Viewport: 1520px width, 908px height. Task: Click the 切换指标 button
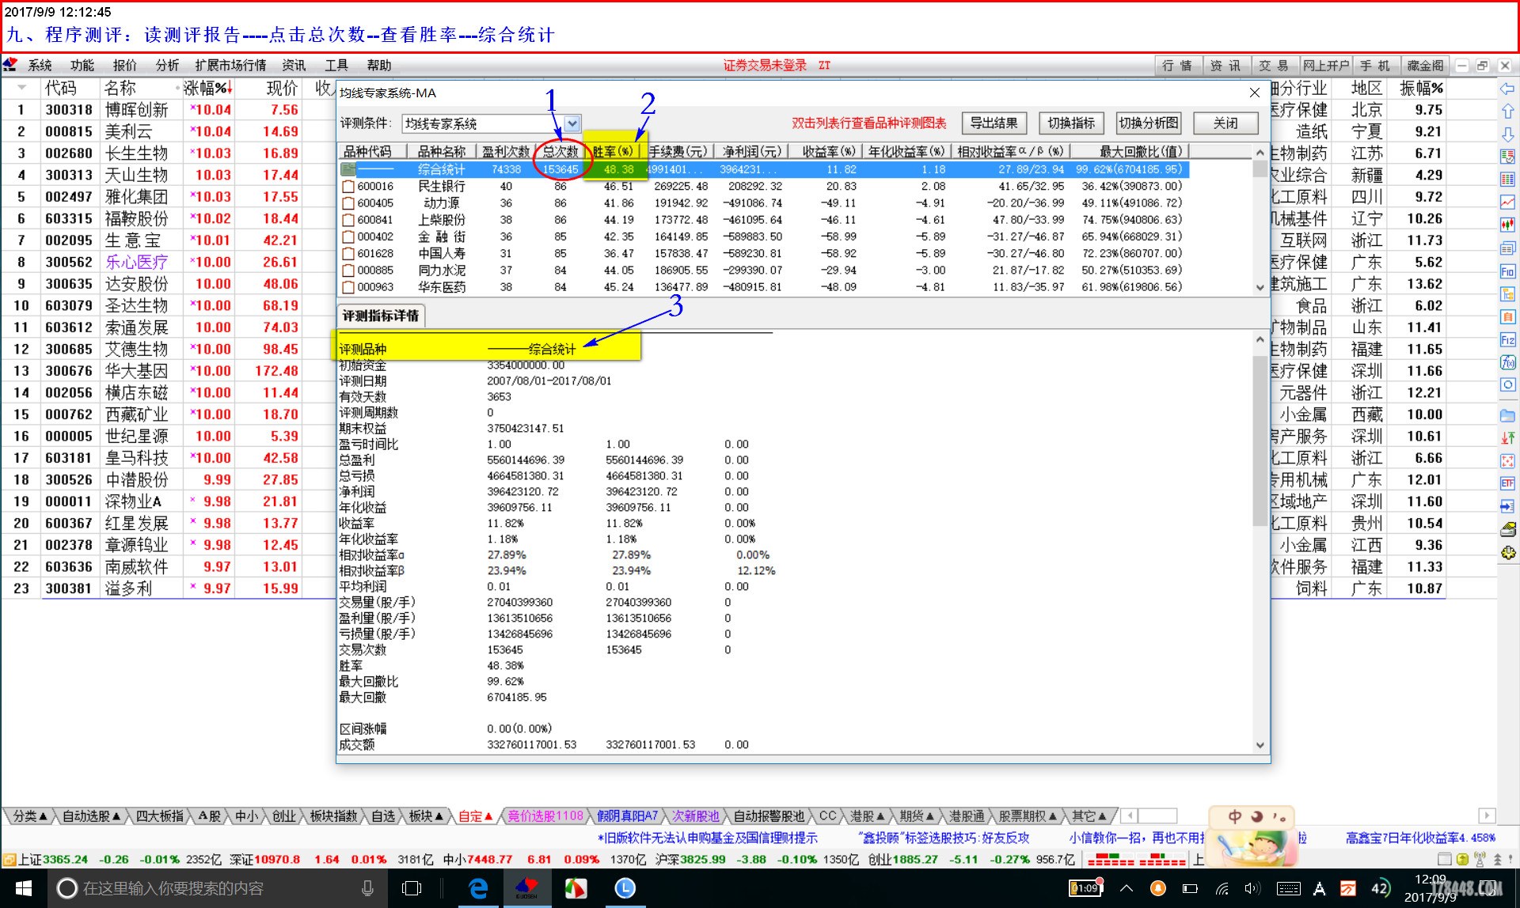tap(1071, 123)
